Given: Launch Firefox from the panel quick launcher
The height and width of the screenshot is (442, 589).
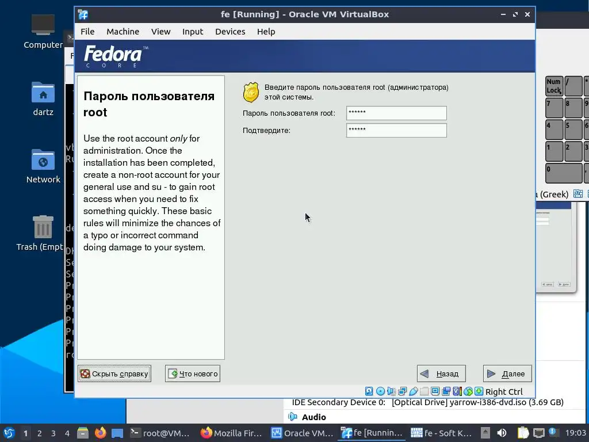Looking at the screenshot, I should coord(100,433).
